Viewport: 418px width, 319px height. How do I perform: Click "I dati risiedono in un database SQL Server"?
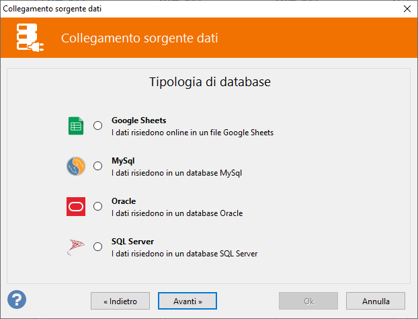[x=185, y=254]
